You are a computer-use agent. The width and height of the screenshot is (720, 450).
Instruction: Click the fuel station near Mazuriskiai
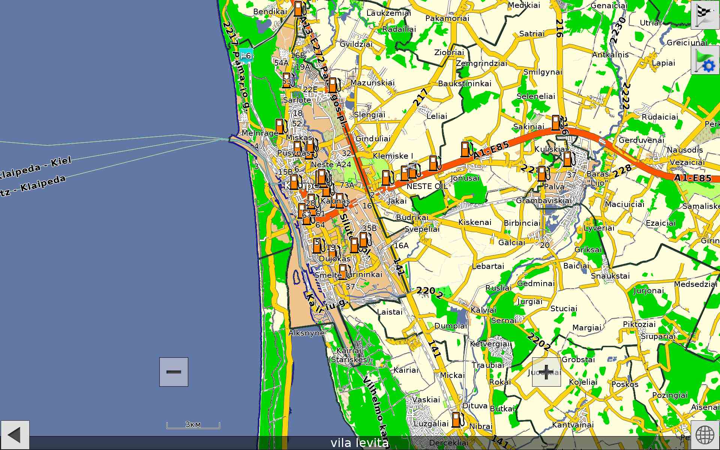pos(333,85)
